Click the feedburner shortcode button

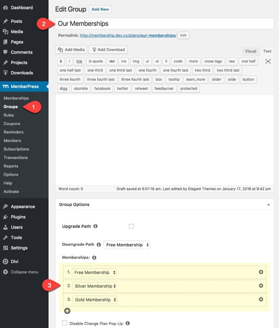pyautogui.click(x=164, y=89)
